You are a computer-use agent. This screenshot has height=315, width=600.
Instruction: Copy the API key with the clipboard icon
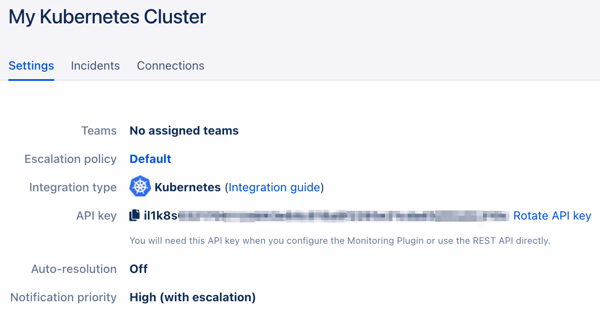pos(134,215)
